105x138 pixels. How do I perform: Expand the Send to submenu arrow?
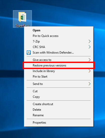point(89,84)
